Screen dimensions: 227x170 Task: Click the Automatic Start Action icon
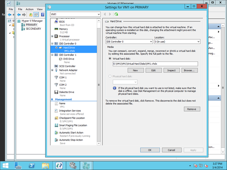(x=56, y=133)
